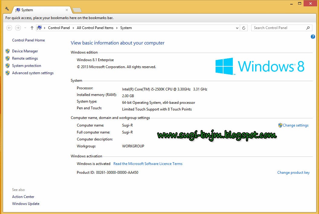Select Sugi-R next to Computer name
319x214 pixels.
click(x=127, y=125)
